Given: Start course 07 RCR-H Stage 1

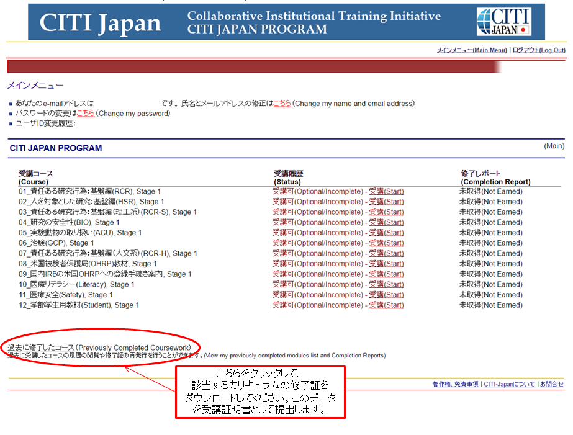Looking at the screenshot, I should pyautogui.click(x=386, y=253).
